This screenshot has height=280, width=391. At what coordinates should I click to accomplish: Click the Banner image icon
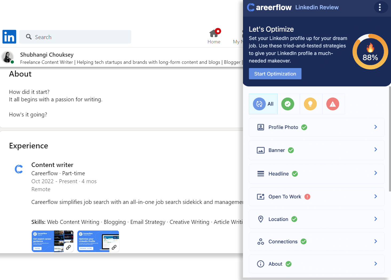tap(261, 150)
